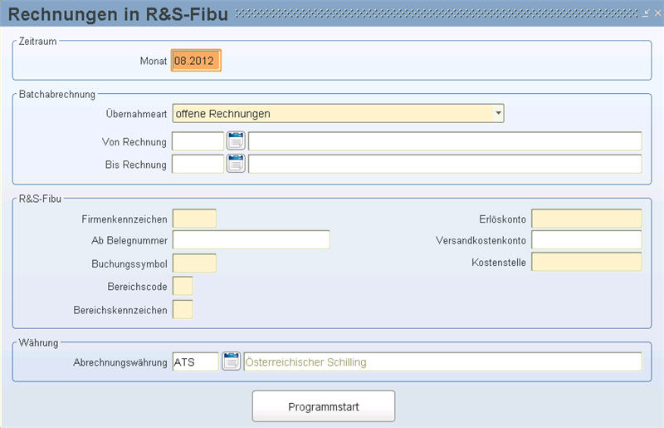Select the Bereichscode field
This screenshot has width=664, height=428.
pyautogui.click(x=183, y=287)
